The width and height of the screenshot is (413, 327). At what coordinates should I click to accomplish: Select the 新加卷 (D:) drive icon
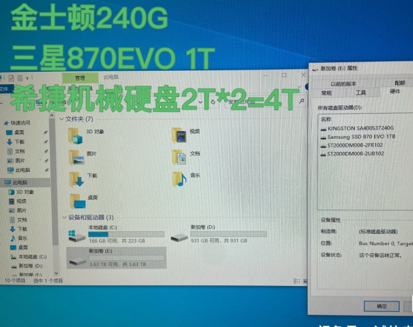click(179, 237)
